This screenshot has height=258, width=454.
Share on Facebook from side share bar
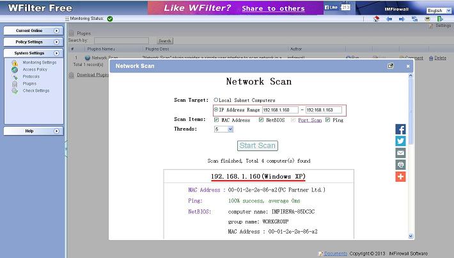pos(401,129)
